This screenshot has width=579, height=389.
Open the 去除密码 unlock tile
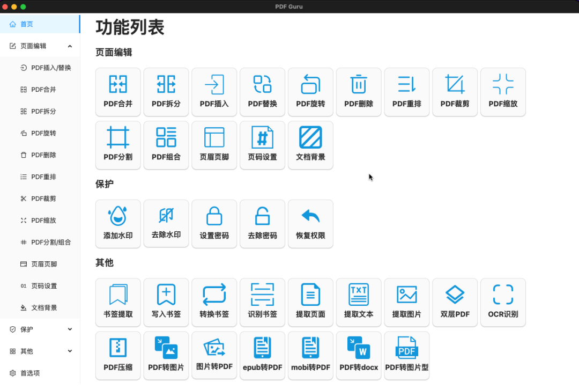(262, 224)
